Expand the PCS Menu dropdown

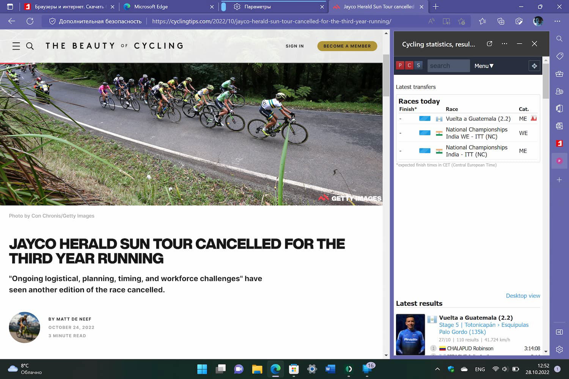coord(484,66)
